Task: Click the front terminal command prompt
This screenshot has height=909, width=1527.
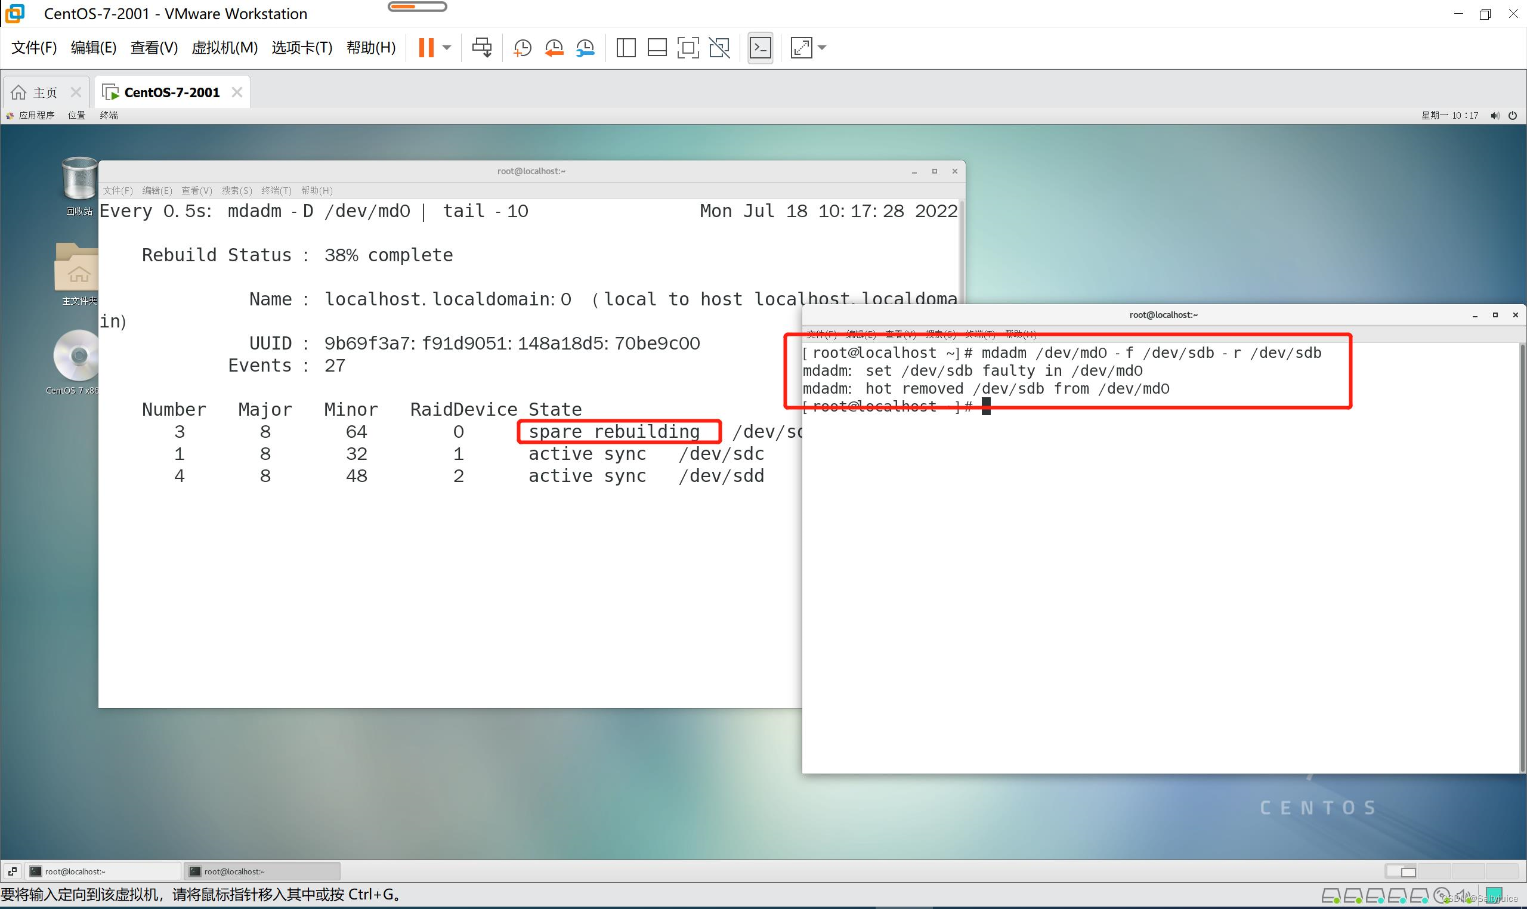Action: [896, 407]
